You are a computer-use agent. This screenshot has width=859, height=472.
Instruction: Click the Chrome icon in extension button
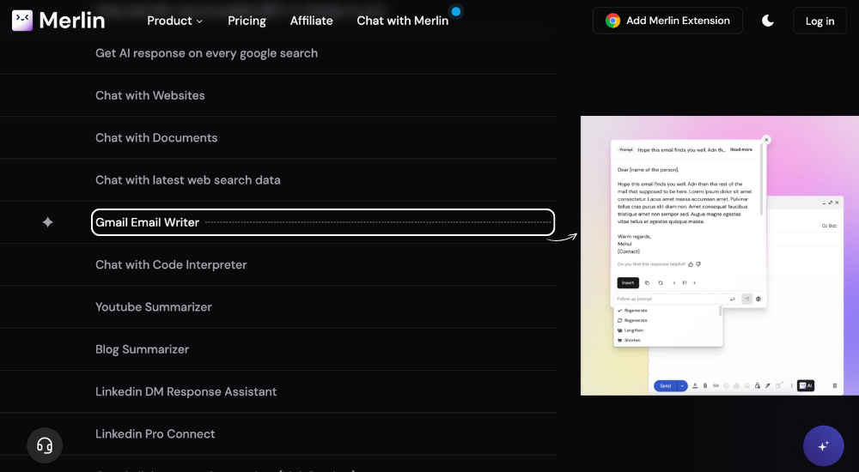point(612,21)
